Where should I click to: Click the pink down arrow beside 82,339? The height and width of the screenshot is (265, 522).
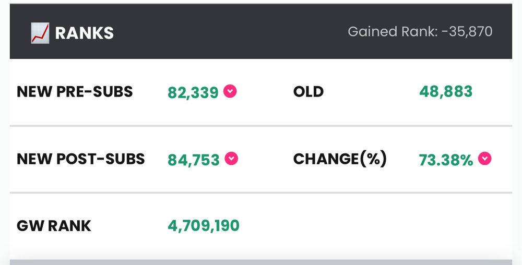click(230, 91)
